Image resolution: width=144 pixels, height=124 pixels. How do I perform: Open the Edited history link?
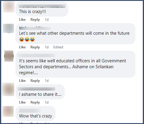tap(58, 47)
